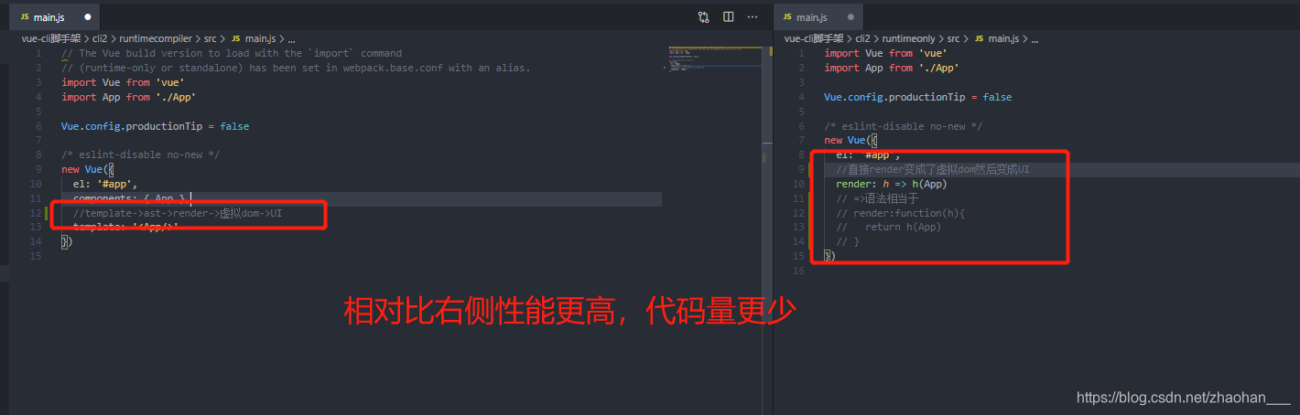Image resolution: width=1300 pixels, height=415 pixels.
Task: Click "// return h(App)" comment line
Action: coord(889,227)
